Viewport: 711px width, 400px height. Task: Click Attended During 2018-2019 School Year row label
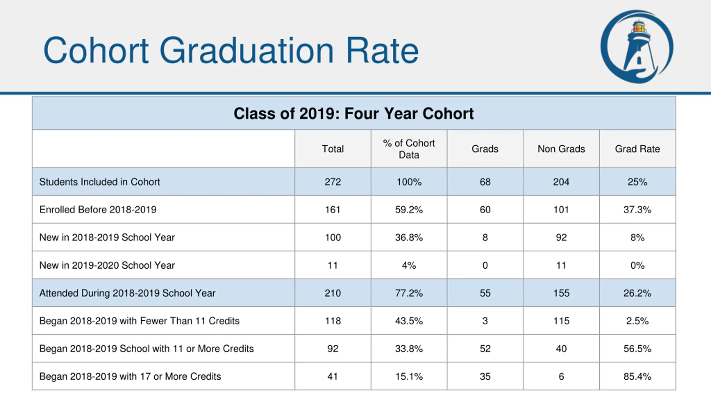tap(127, 293)
